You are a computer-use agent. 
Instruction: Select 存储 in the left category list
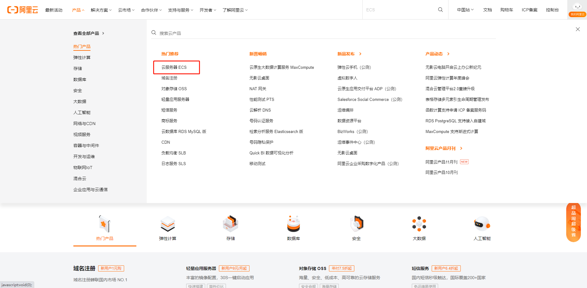(78, 68)
